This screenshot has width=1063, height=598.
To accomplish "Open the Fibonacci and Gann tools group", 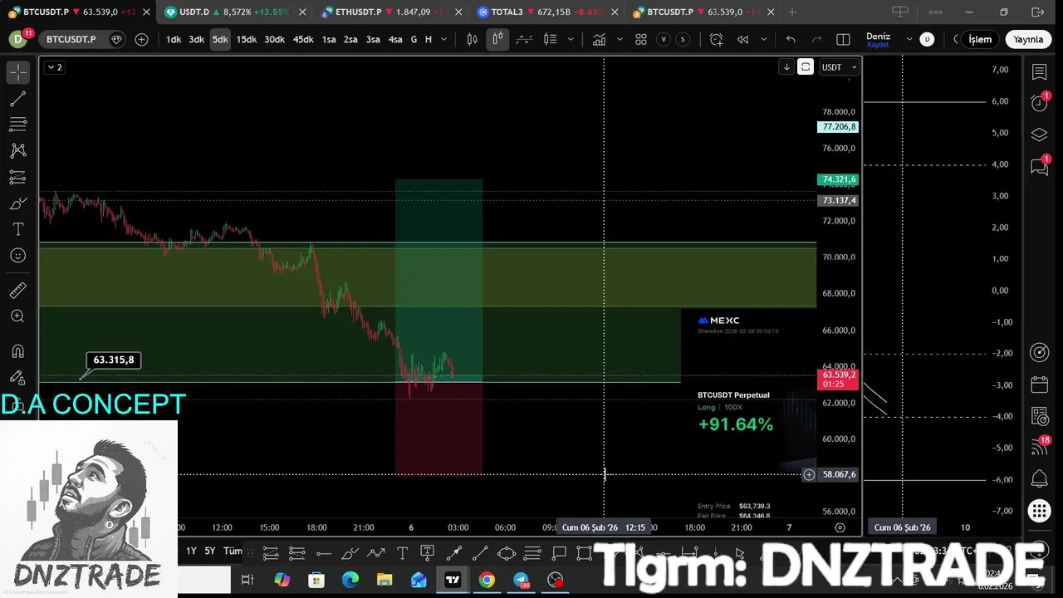I will click(x=17, y=125).
